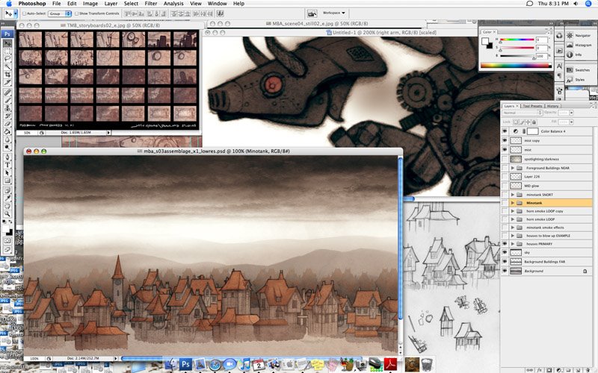The width and height of the screenshot is (598, 373).
Task: Select the Path Selection tool
Action: click(7, 173)
